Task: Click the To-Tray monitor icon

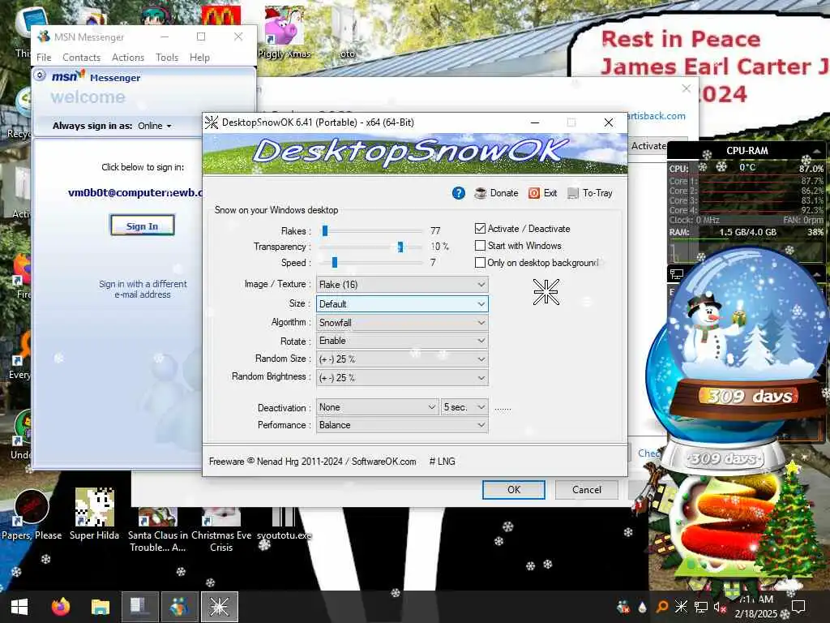Action: [x=573, y=193]
